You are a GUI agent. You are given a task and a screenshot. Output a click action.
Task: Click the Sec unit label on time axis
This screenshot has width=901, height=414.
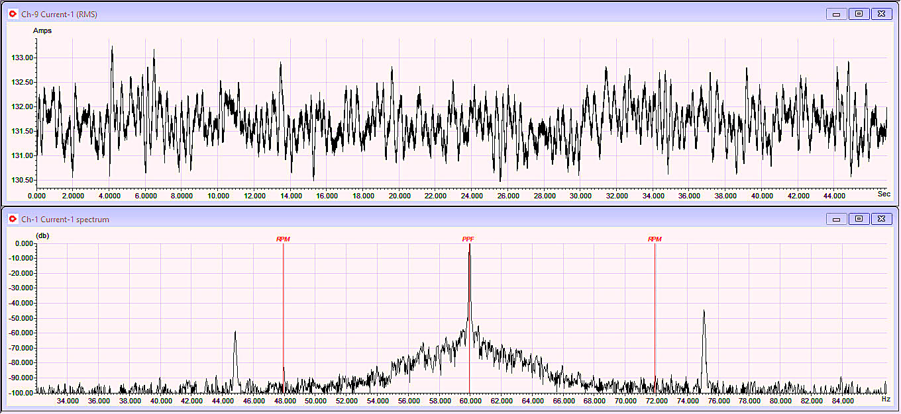pyautogui.click(x=884, y=194)
